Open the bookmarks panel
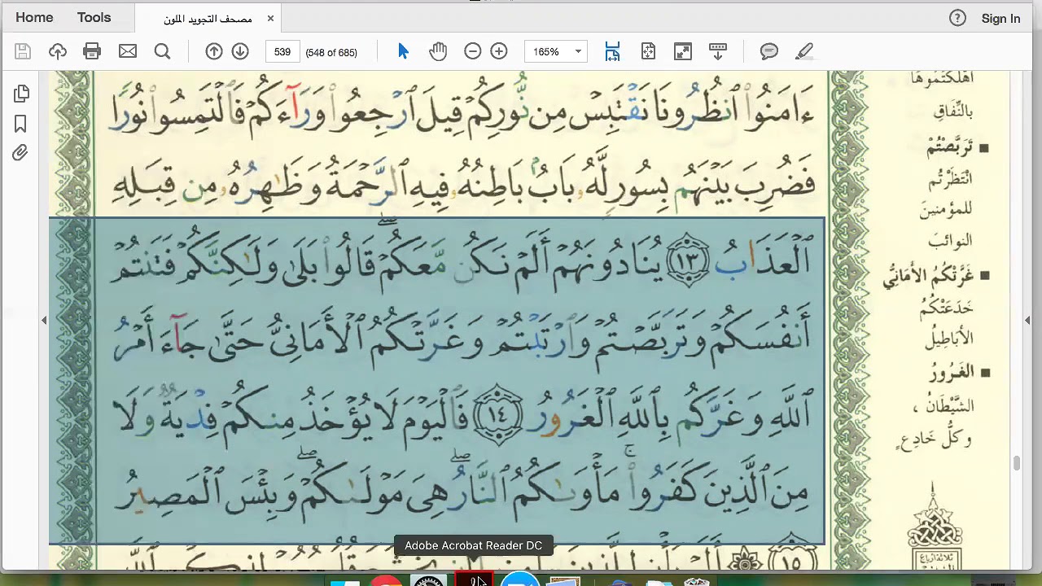1042x586 pixels. [x=21, y=124]
